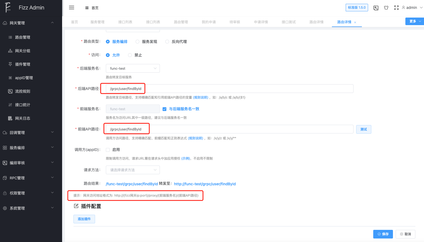Click the theme shirt icon
The image size is (424, 242).
coord(386,8)
